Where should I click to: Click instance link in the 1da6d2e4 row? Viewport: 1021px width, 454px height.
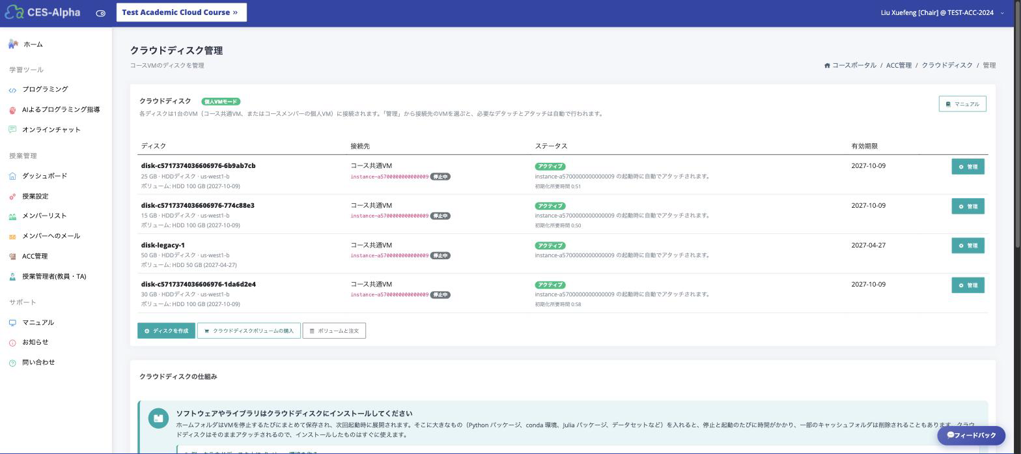click(x=389, y=294)
